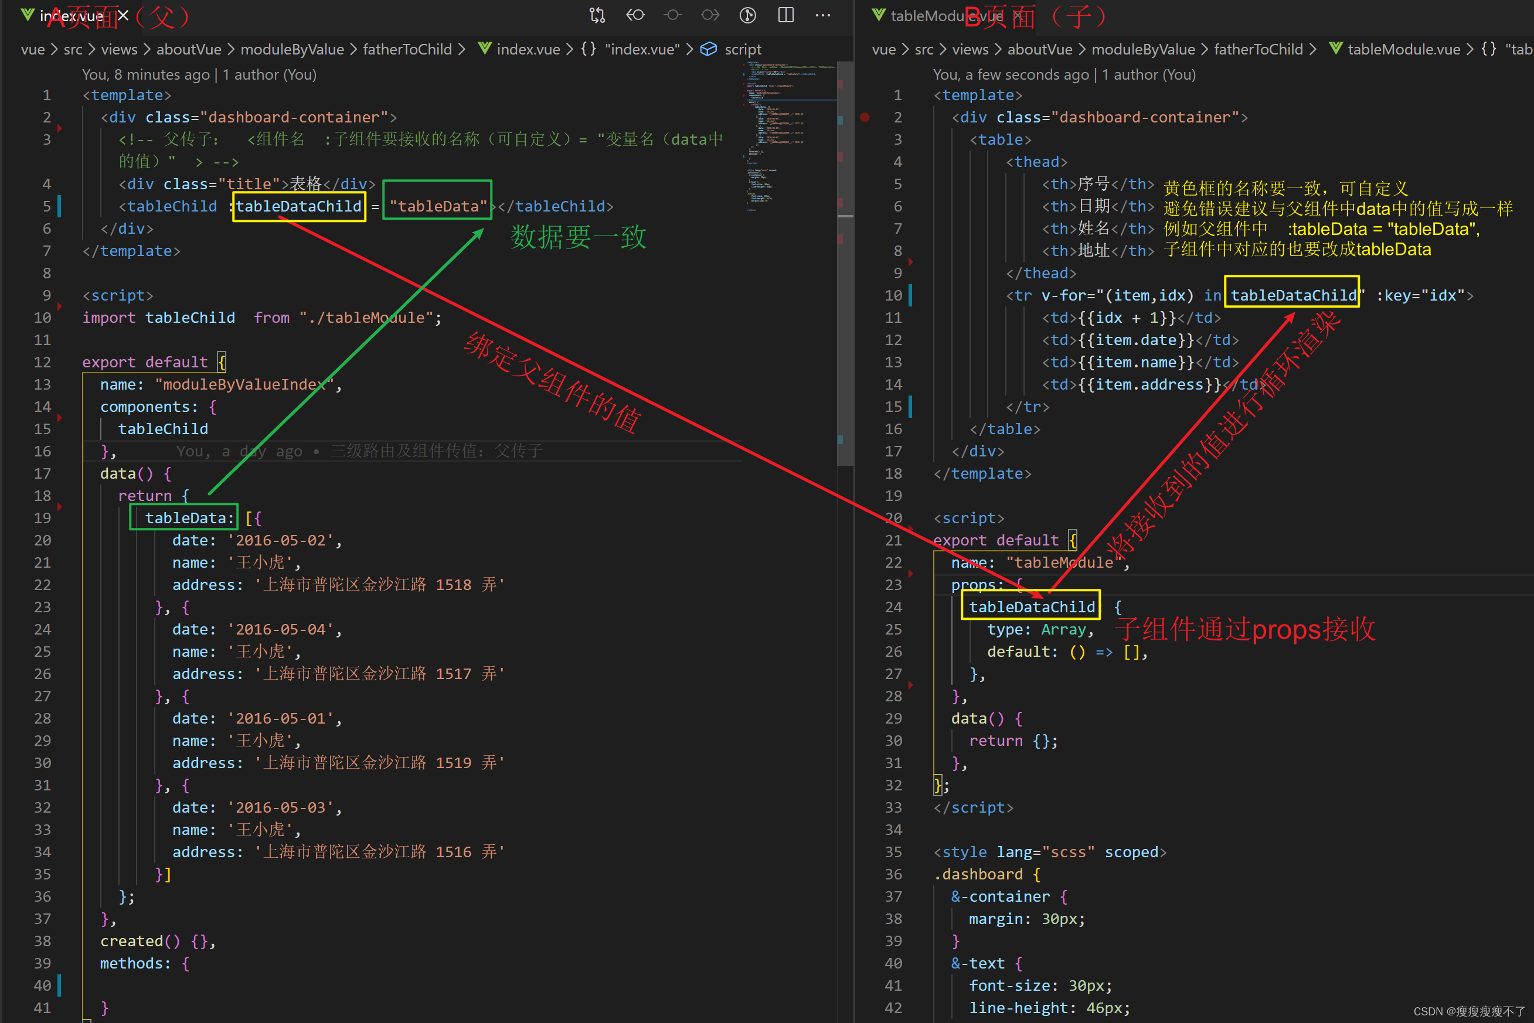Click the previous change icon in toolbar
1534x1023 pixels.
pos(673,15)
